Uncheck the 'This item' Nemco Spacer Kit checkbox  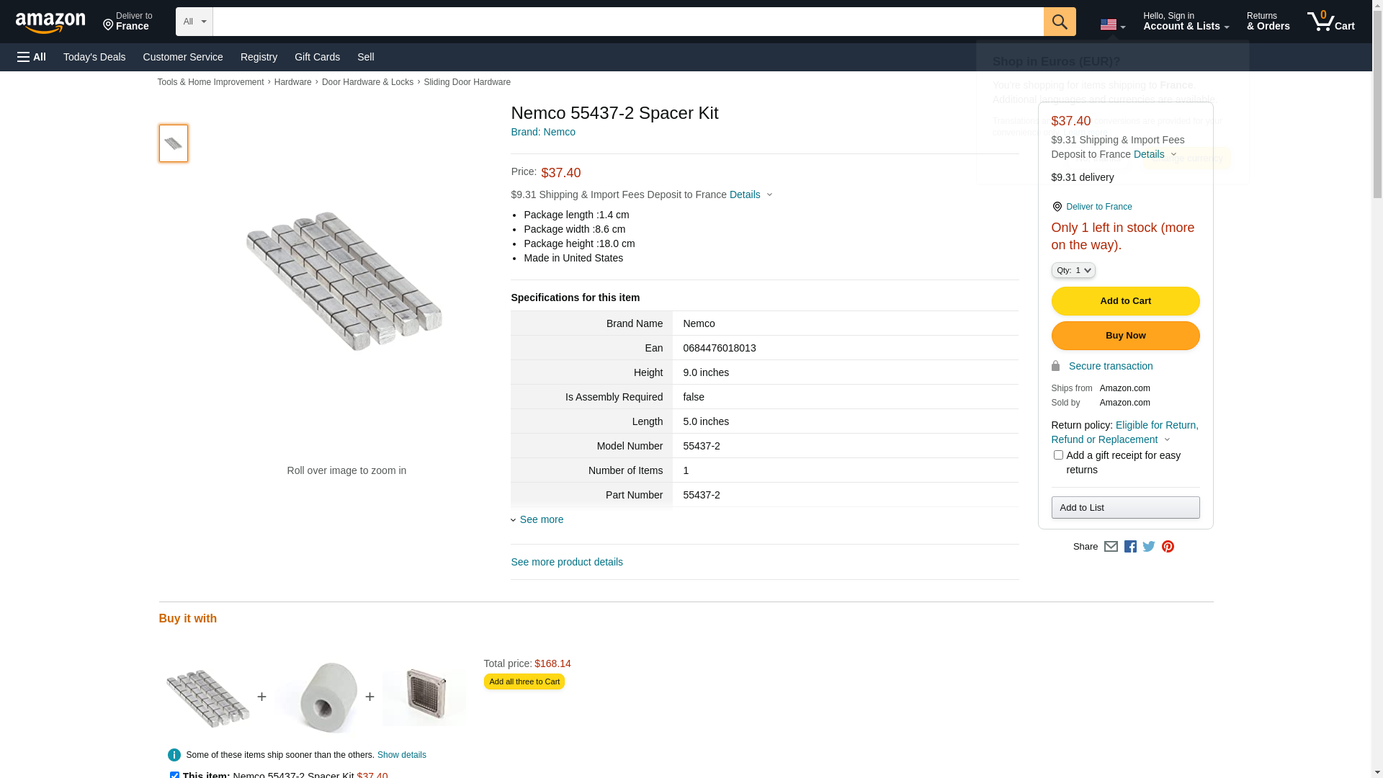coord(174,775)
